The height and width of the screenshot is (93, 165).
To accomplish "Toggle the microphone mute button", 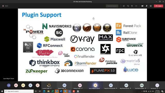I will click(146, 6).
